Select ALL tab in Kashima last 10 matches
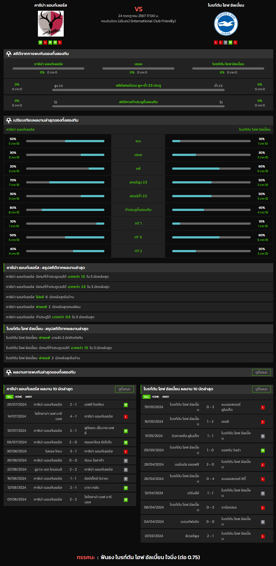The width and height of the screenshot is (276, 566). (9, 397)
